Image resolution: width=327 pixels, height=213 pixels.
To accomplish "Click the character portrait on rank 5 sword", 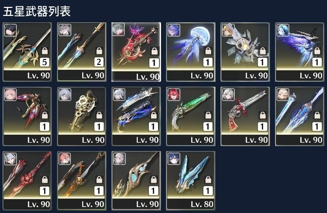I will [10, 30].
